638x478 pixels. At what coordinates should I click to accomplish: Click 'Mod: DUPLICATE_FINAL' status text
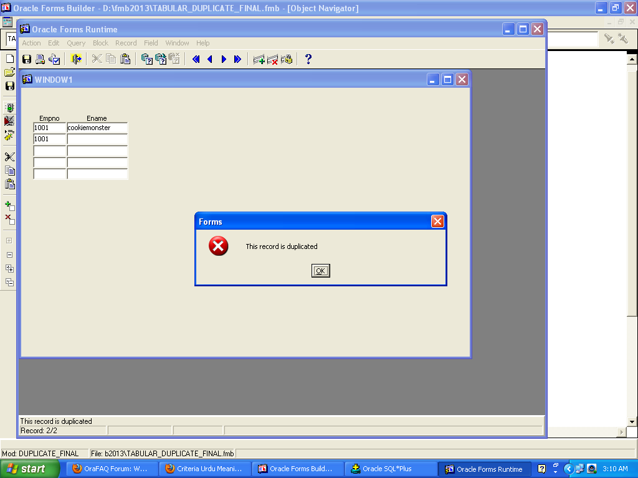[40, 454]
